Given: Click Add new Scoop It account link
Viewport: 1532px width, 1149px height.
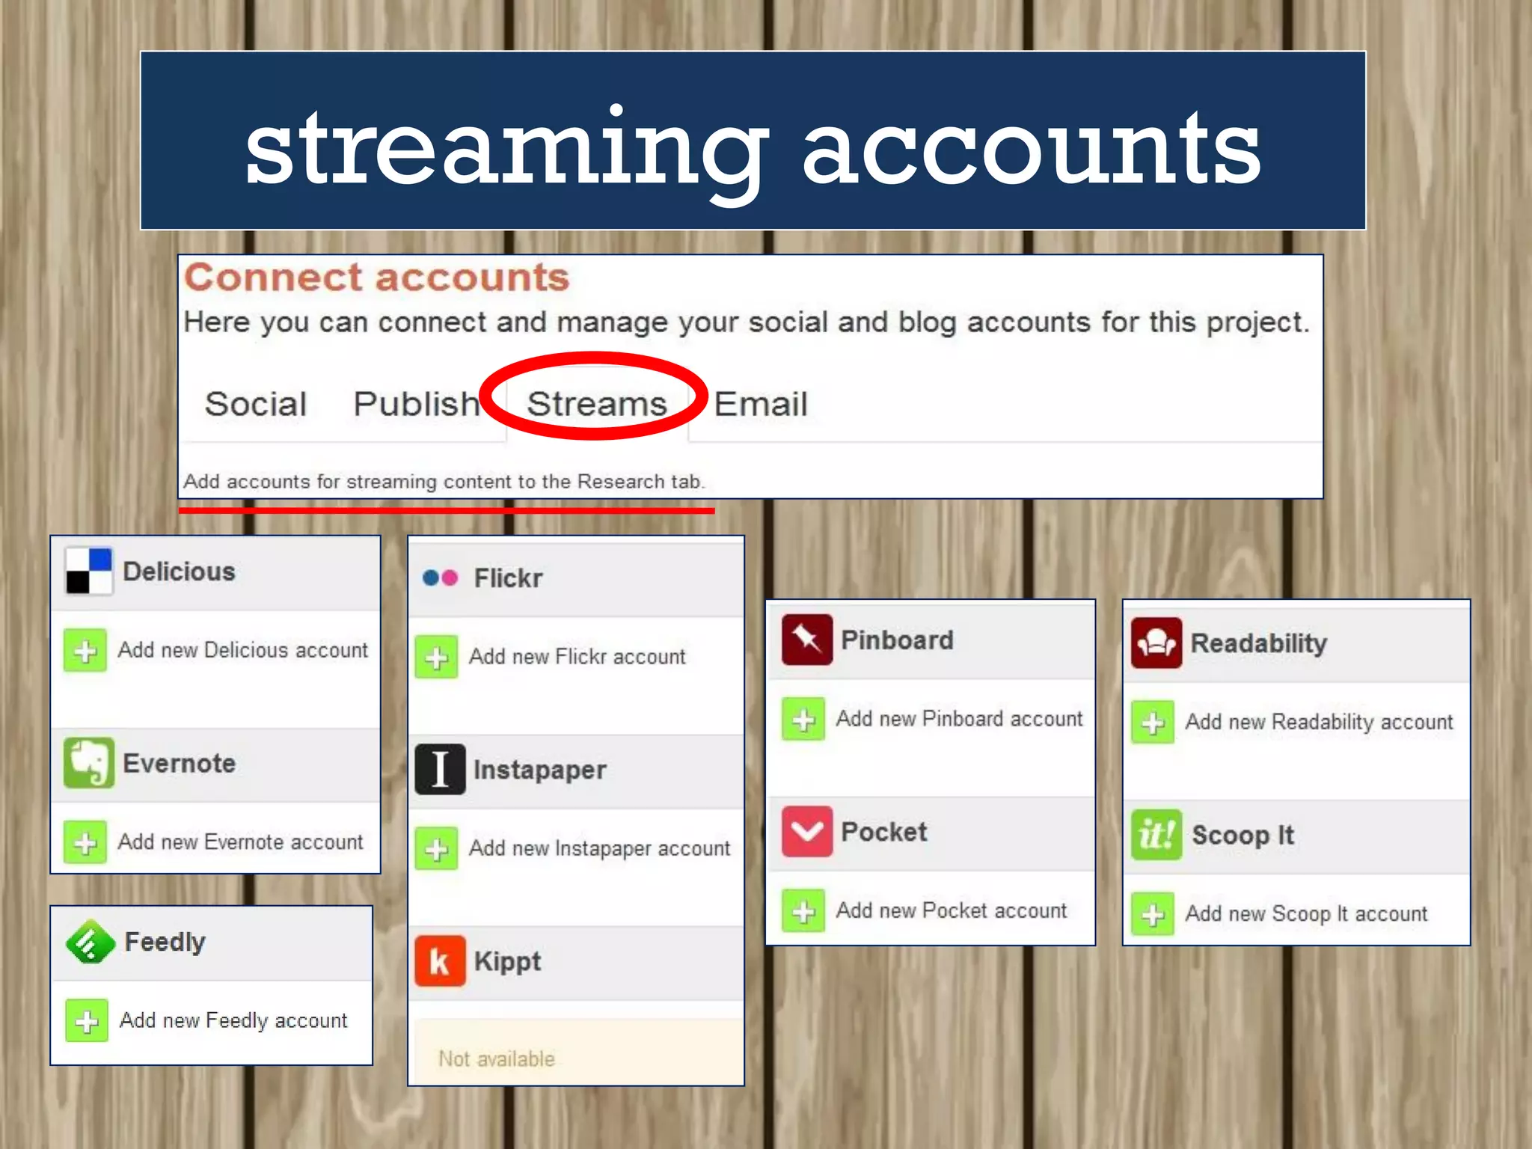Looking at the screenshot, I should (x=1306, y=913).
